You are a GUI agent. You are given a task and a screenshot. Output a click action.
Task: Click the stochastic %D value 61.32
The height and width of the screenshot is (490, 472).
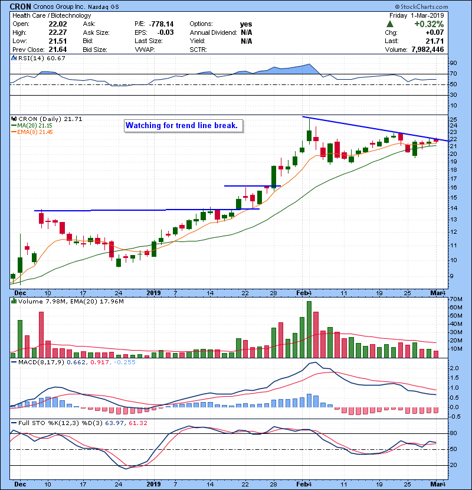pyautogui.click(x=137, y=423)
